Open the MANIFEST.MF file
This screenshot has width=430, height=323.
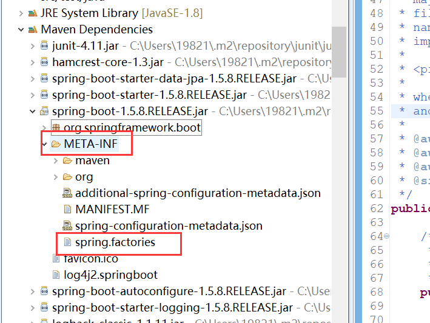tap(112, 209)
